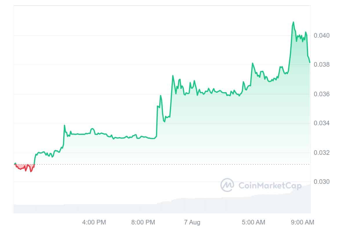Image resolution: width=348 pixels, height=232 pixels.
Task: Open the CoinMarketCap watermark text link
Action: 270,185
